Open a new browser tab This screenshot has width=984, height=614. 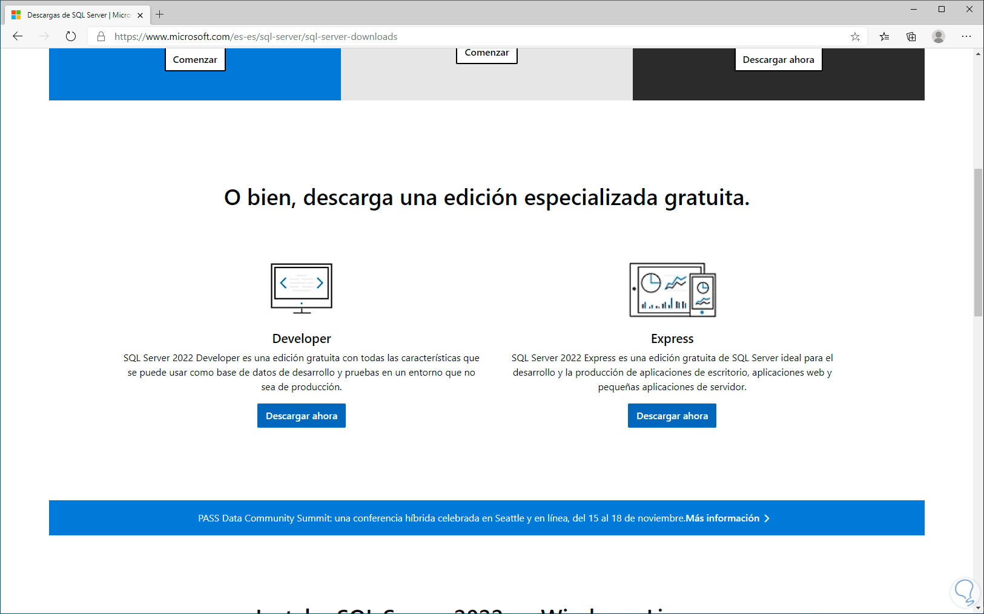click(x=160, y=15)
